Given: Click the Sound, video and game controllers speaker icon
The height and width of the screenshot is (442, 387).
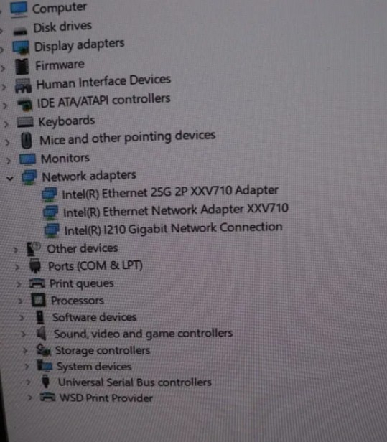Looking at the screenshot, I should pos(42,334).
